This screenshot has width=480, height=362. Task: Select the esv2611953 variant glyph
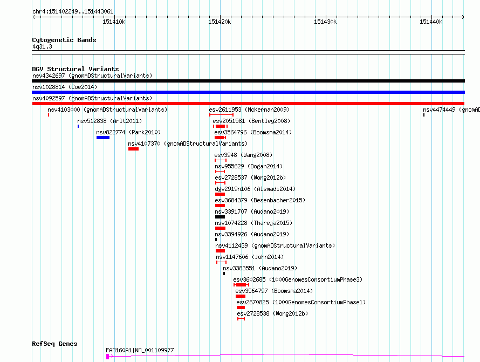pos(221,115)
